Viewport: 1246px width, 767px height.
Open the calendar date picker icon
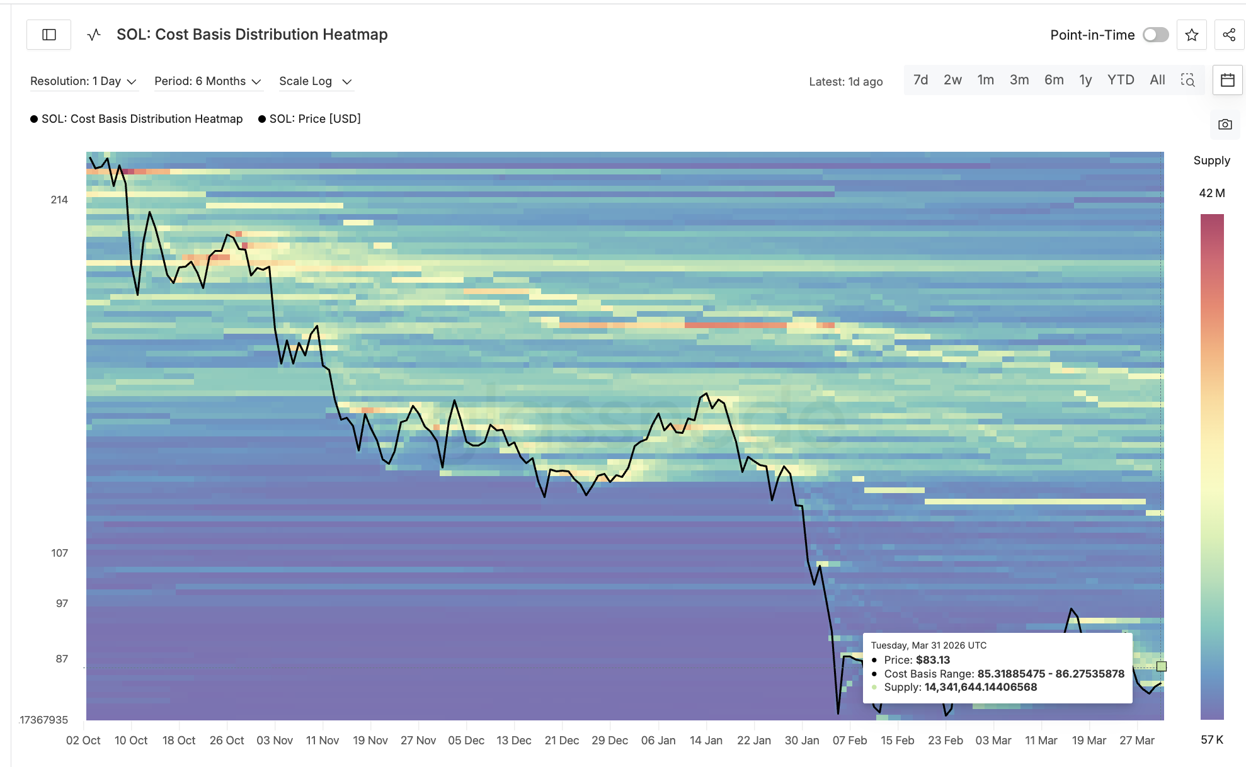tap(1226, 80)
